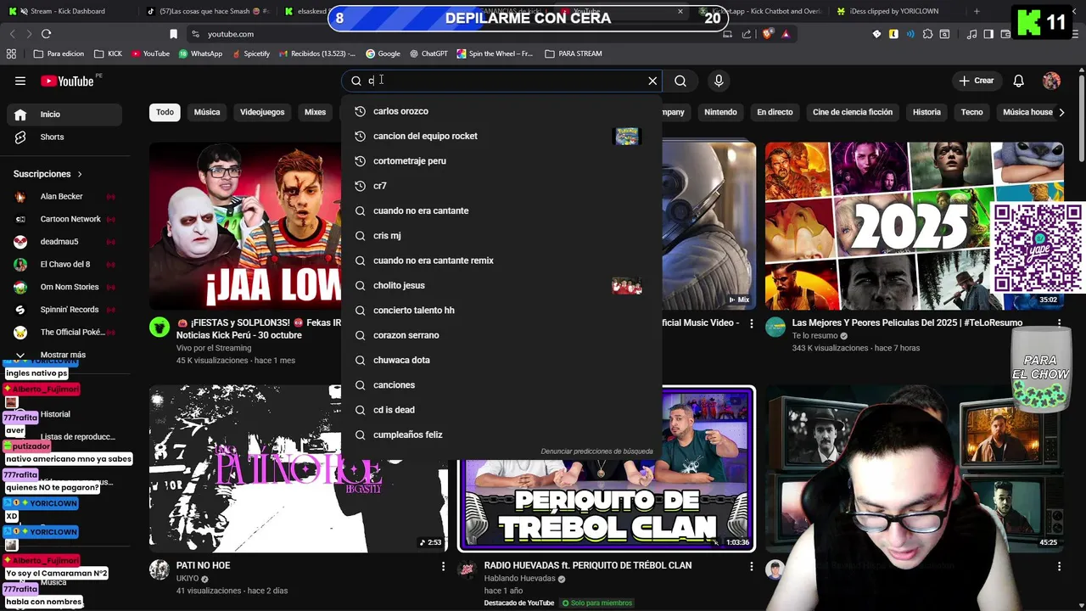1086x611 pixels.
Task: Select the En directo filter chip
Action: coord(775,112)
